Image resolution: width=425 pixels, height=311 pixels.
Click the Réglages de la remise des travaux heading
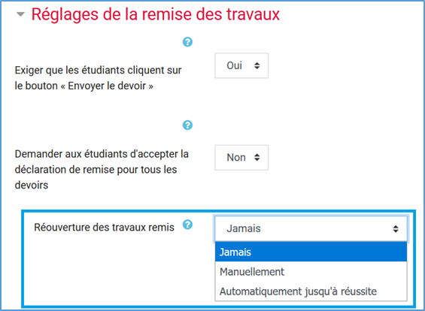pyautogui.click(x=155, y=14)
